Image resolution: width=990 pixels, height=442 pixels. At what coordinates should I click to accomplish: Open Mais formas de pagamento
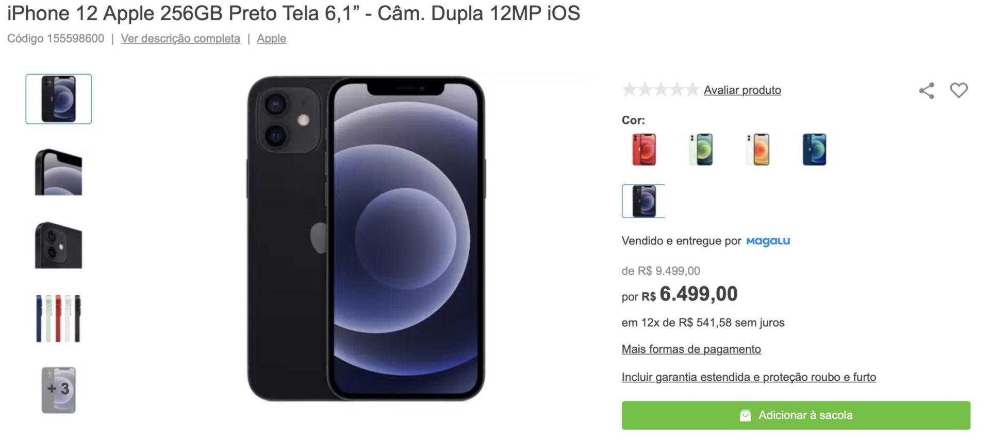pyautogui.click(x=691, y=349)
